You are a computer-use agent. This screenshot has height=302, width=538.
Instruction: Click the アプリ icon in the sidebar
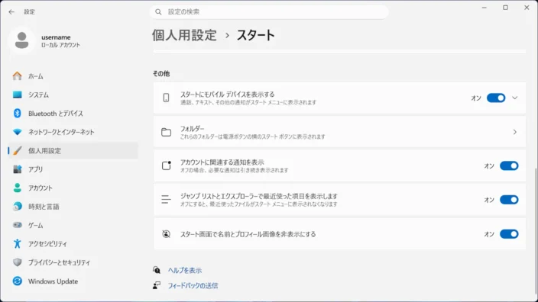click(17, 169)
